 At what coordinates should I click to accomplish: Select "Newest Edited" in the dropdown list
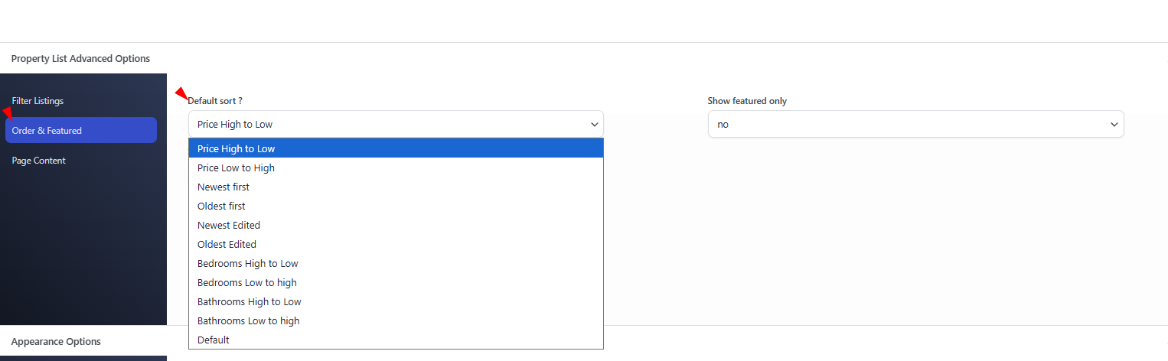pyautogui.click(x=229, y=226)
